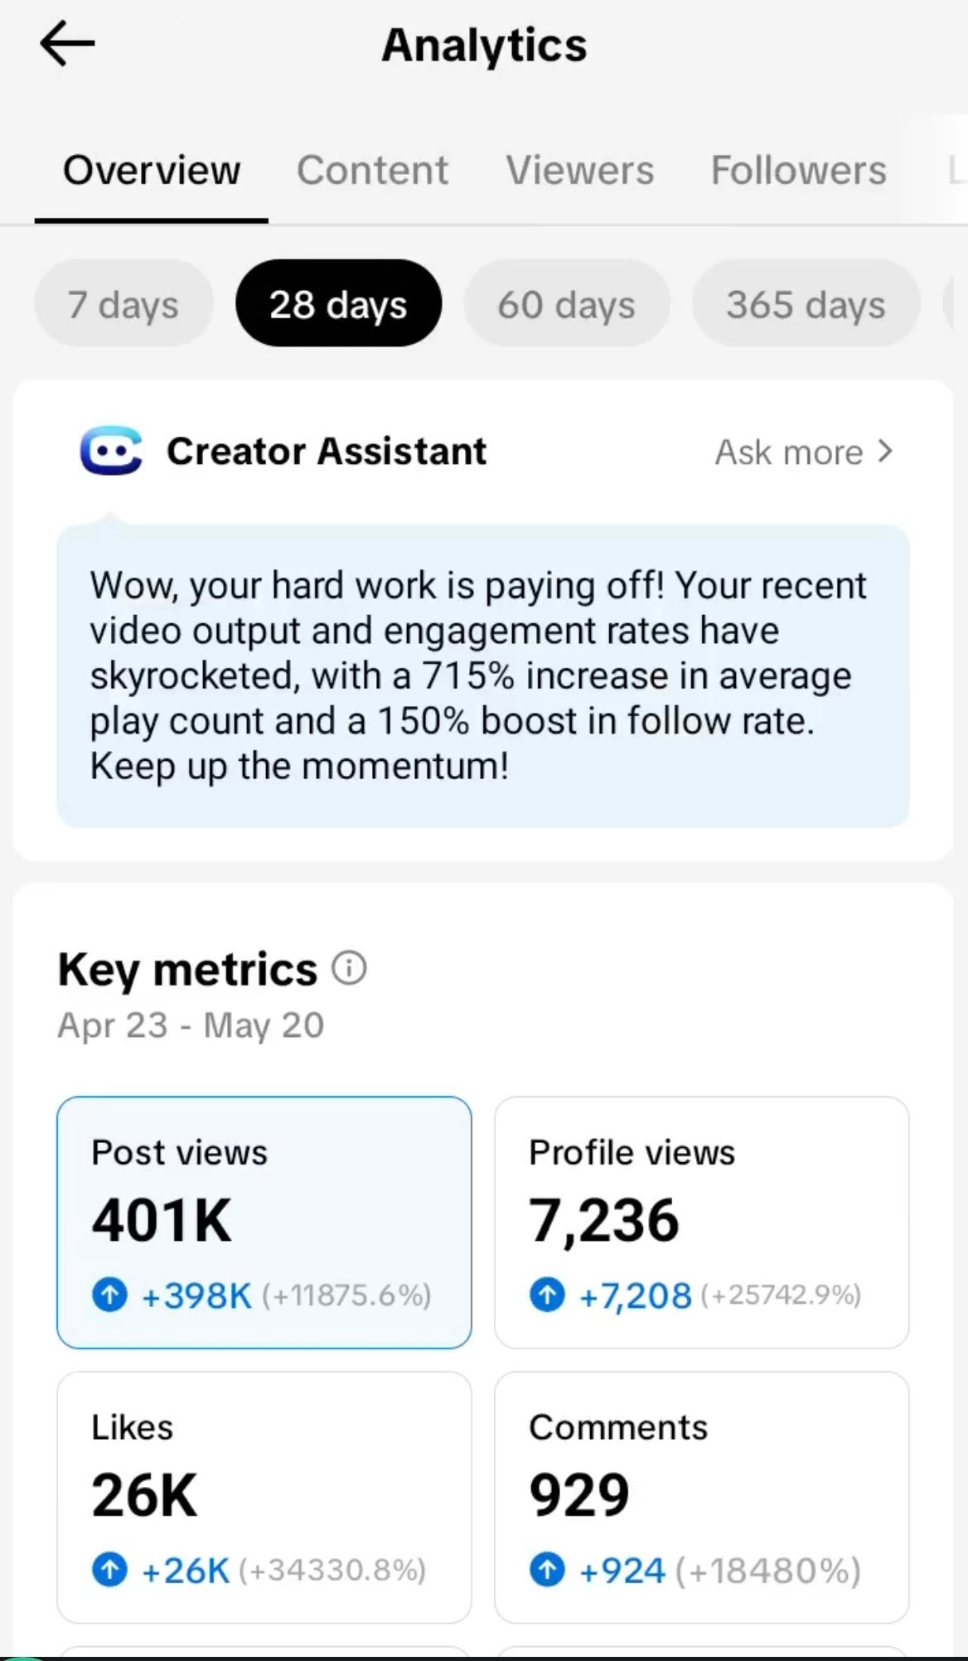Select the 7 days range
The width and height of the screenshot is (968, 1661).
[x=123, y=303]
